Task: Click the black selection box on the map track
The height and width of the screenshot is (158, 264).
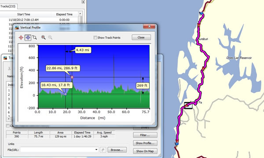Action: (188, 105)
